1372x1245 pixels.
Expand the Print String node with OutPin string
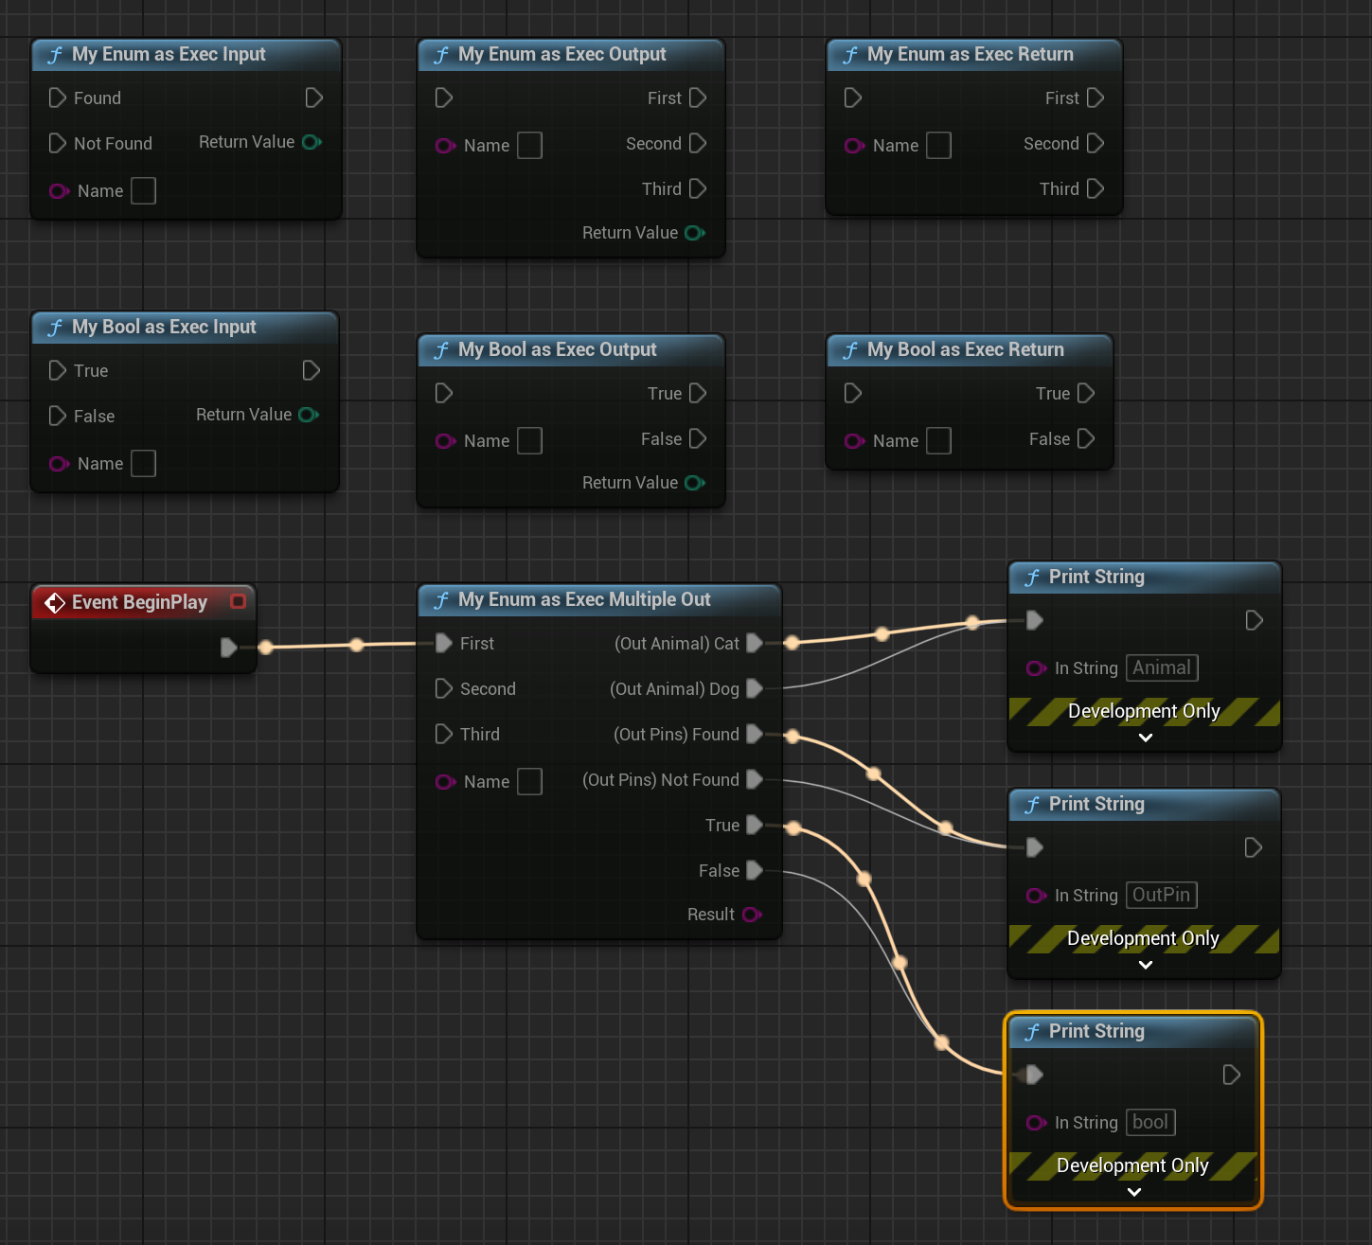coord(1145,965)
